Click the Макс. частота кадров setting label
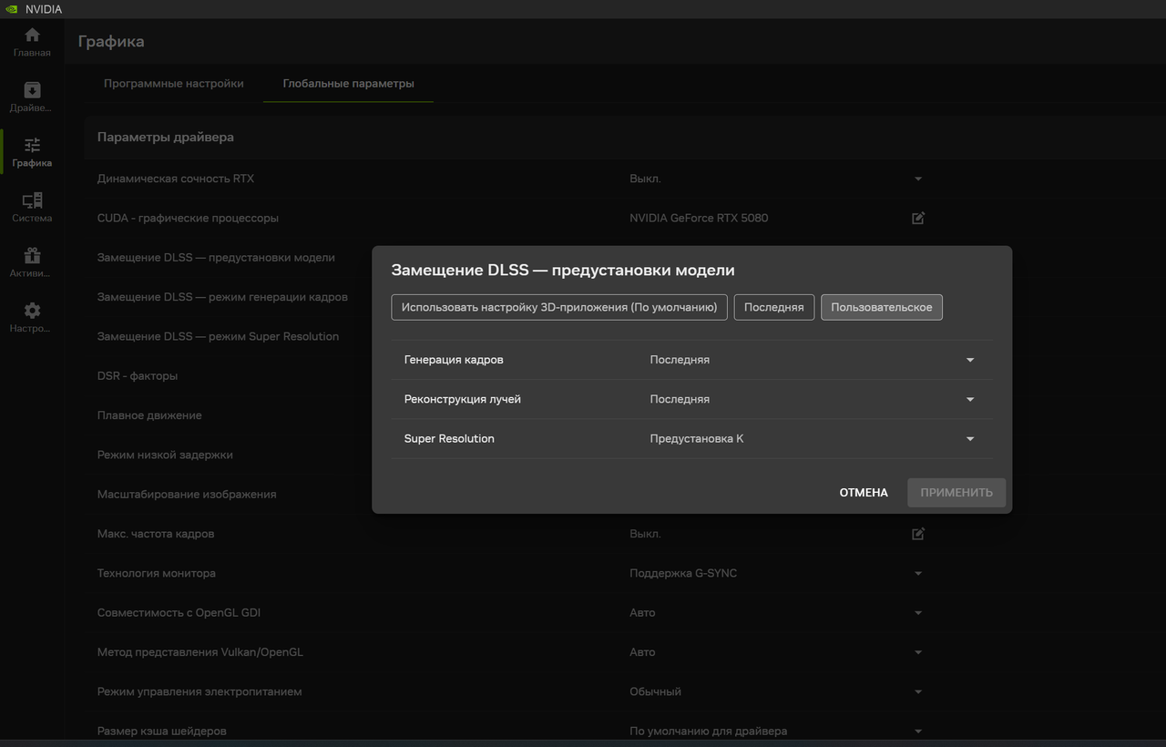 tap(156, 534)
